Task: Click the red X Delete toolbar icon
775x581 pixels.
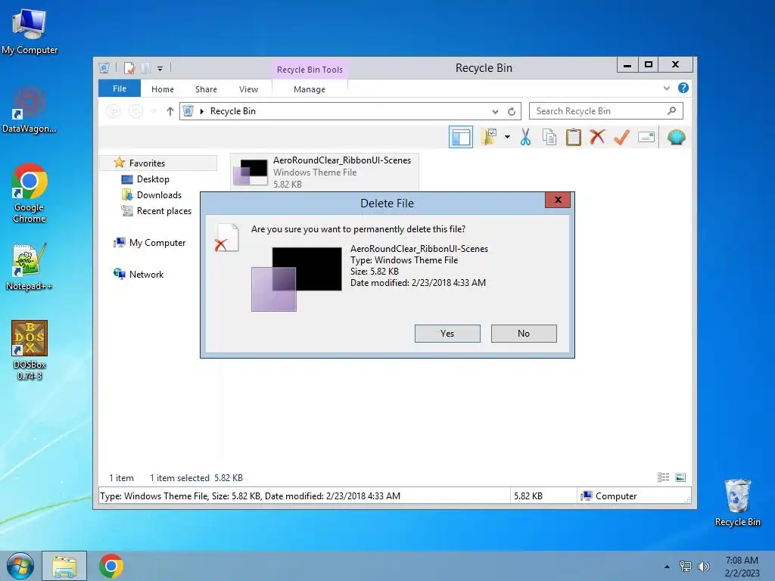Action: [x=598, y=137]
